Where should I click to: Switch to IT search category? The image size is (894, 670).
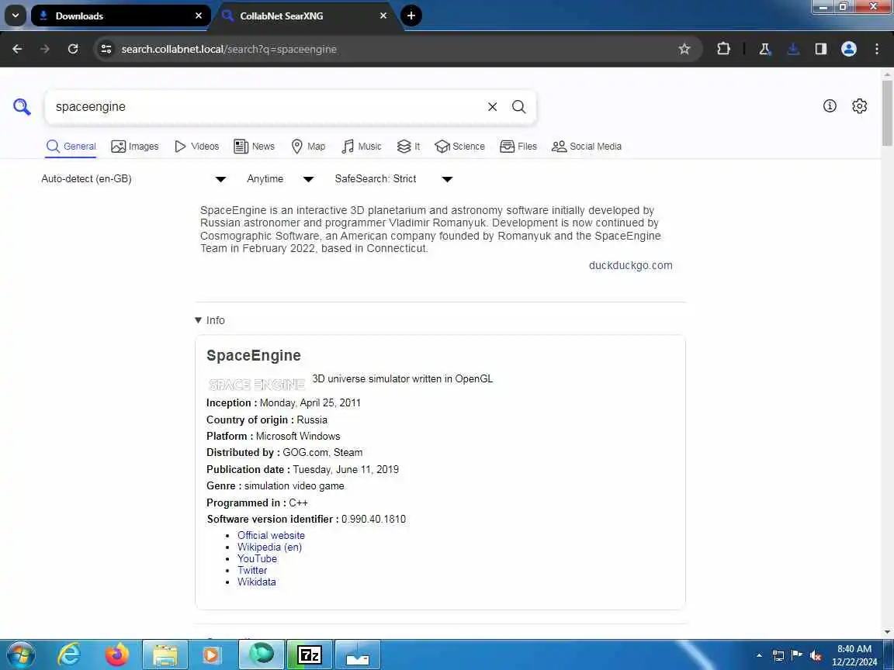pyautogui.click(x=408, y=147)
